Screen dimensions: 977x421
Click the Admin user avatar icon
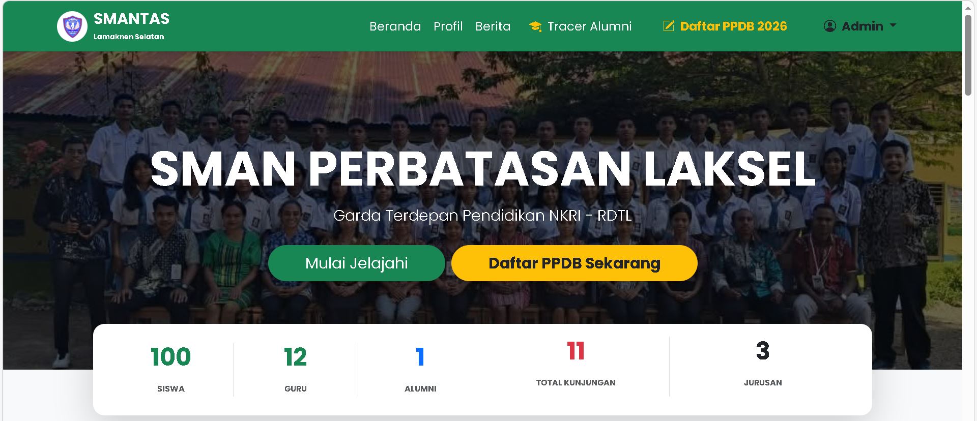[829, 26]
